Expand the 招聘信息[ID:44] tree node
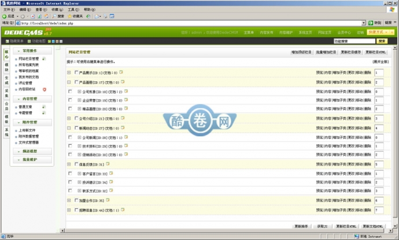The width and height of the screenshot is (399, 240). 69,210
